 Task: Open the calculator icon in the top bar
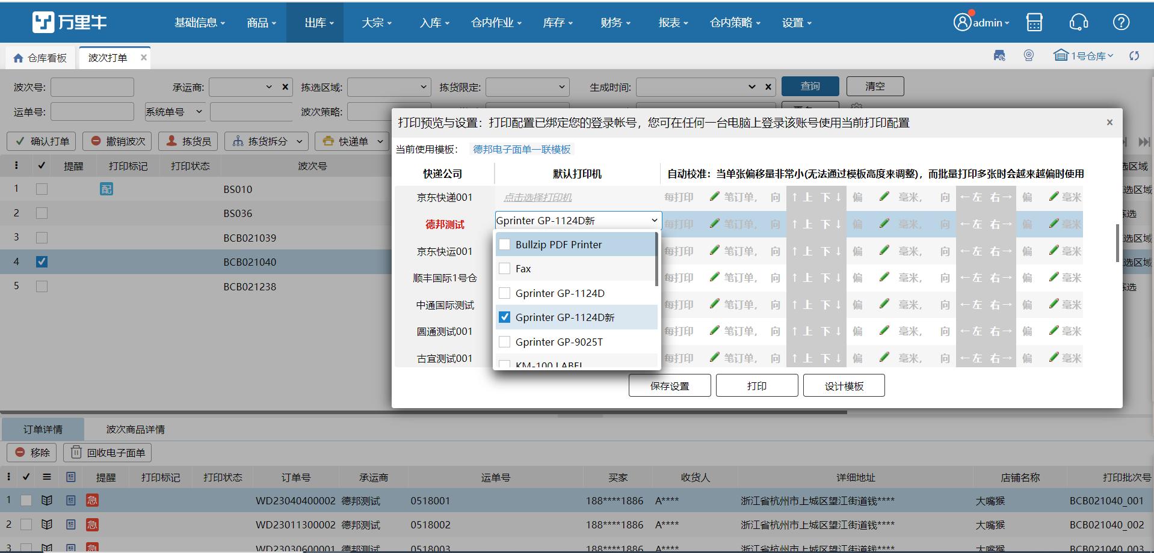pos(1034,22)
